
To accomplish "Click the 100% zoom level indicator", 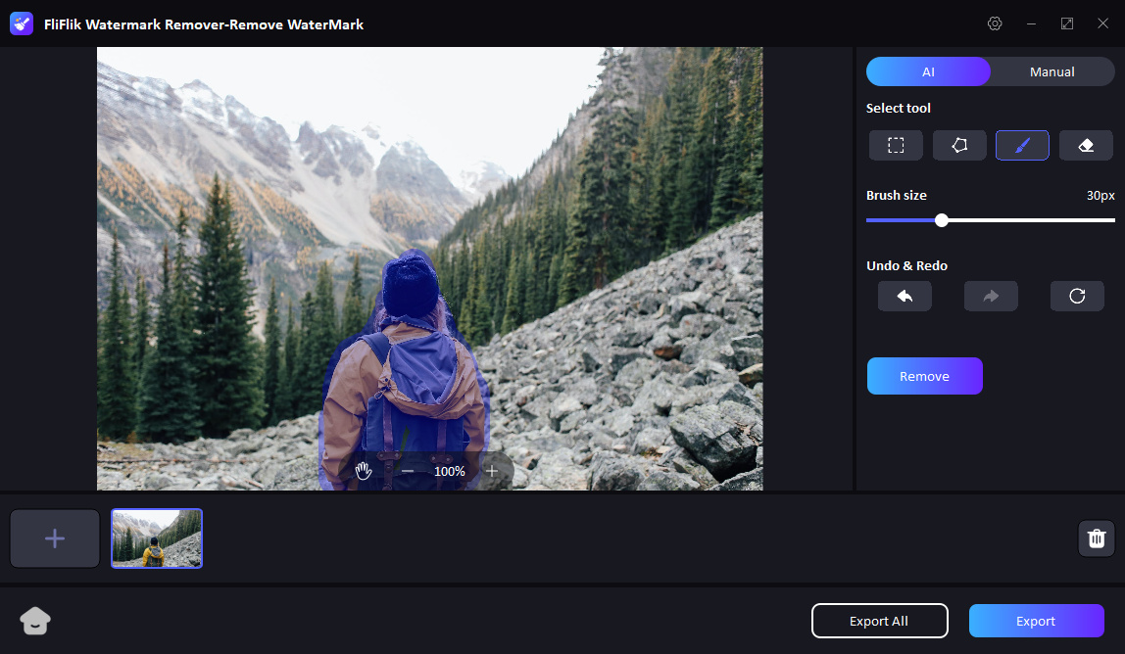I will 449,471.
